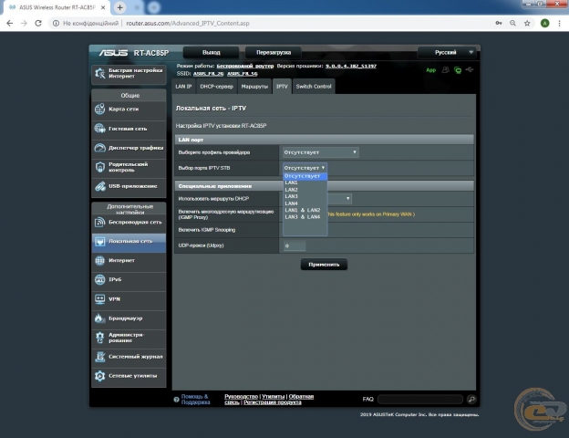Click the firmware version link

click(x=350, y=67)
